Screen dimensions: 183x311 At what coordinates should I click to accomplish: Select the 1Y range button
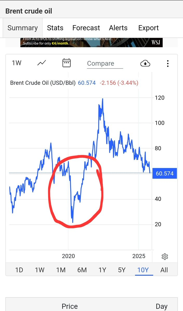point(102,270)
